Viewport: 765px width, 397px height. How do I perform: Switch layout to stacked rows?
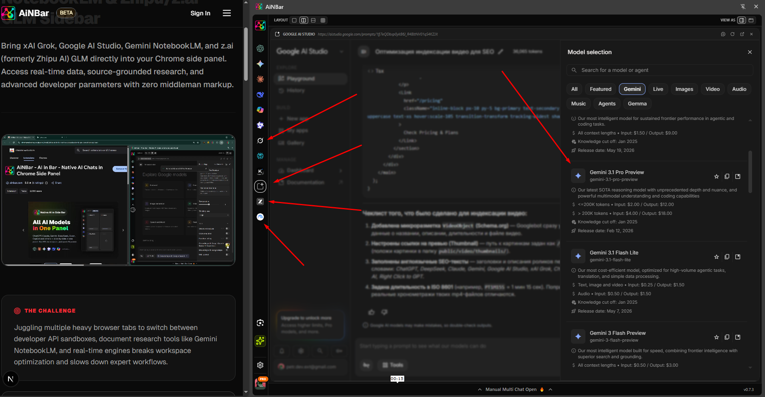coord(313,20)
